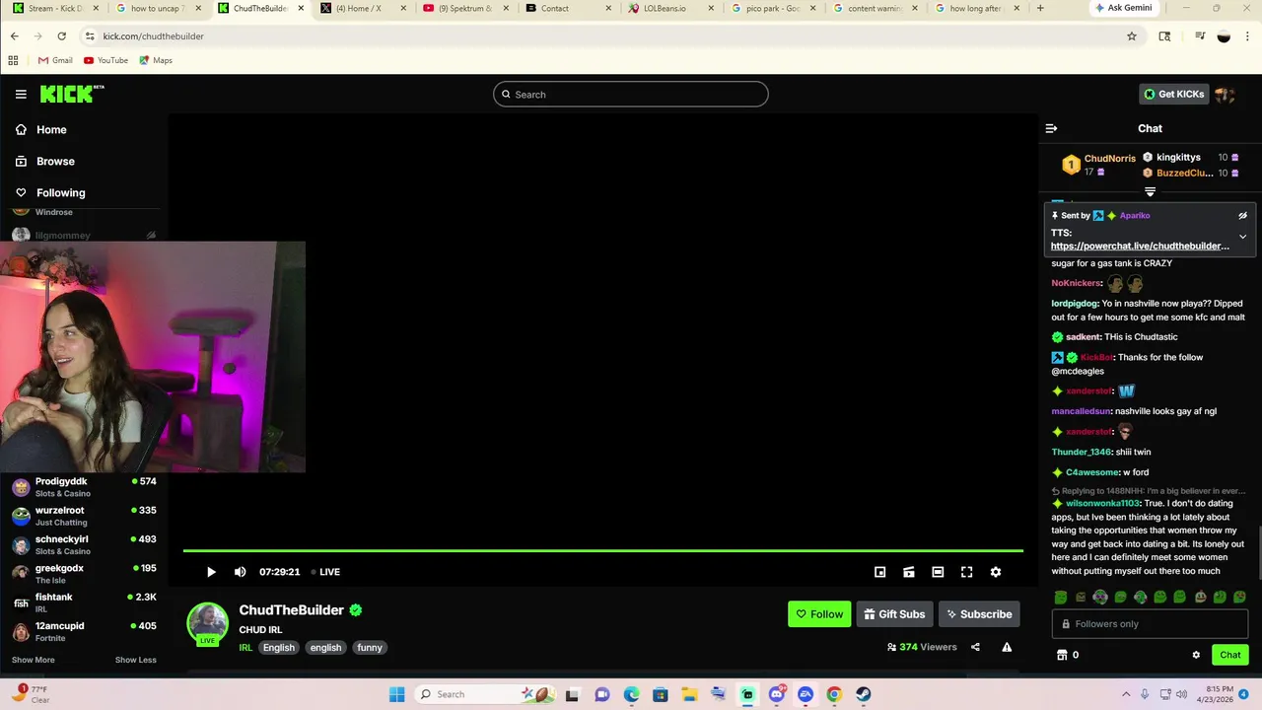
Task: Open Following in sidebar
Action: [61, 192]
